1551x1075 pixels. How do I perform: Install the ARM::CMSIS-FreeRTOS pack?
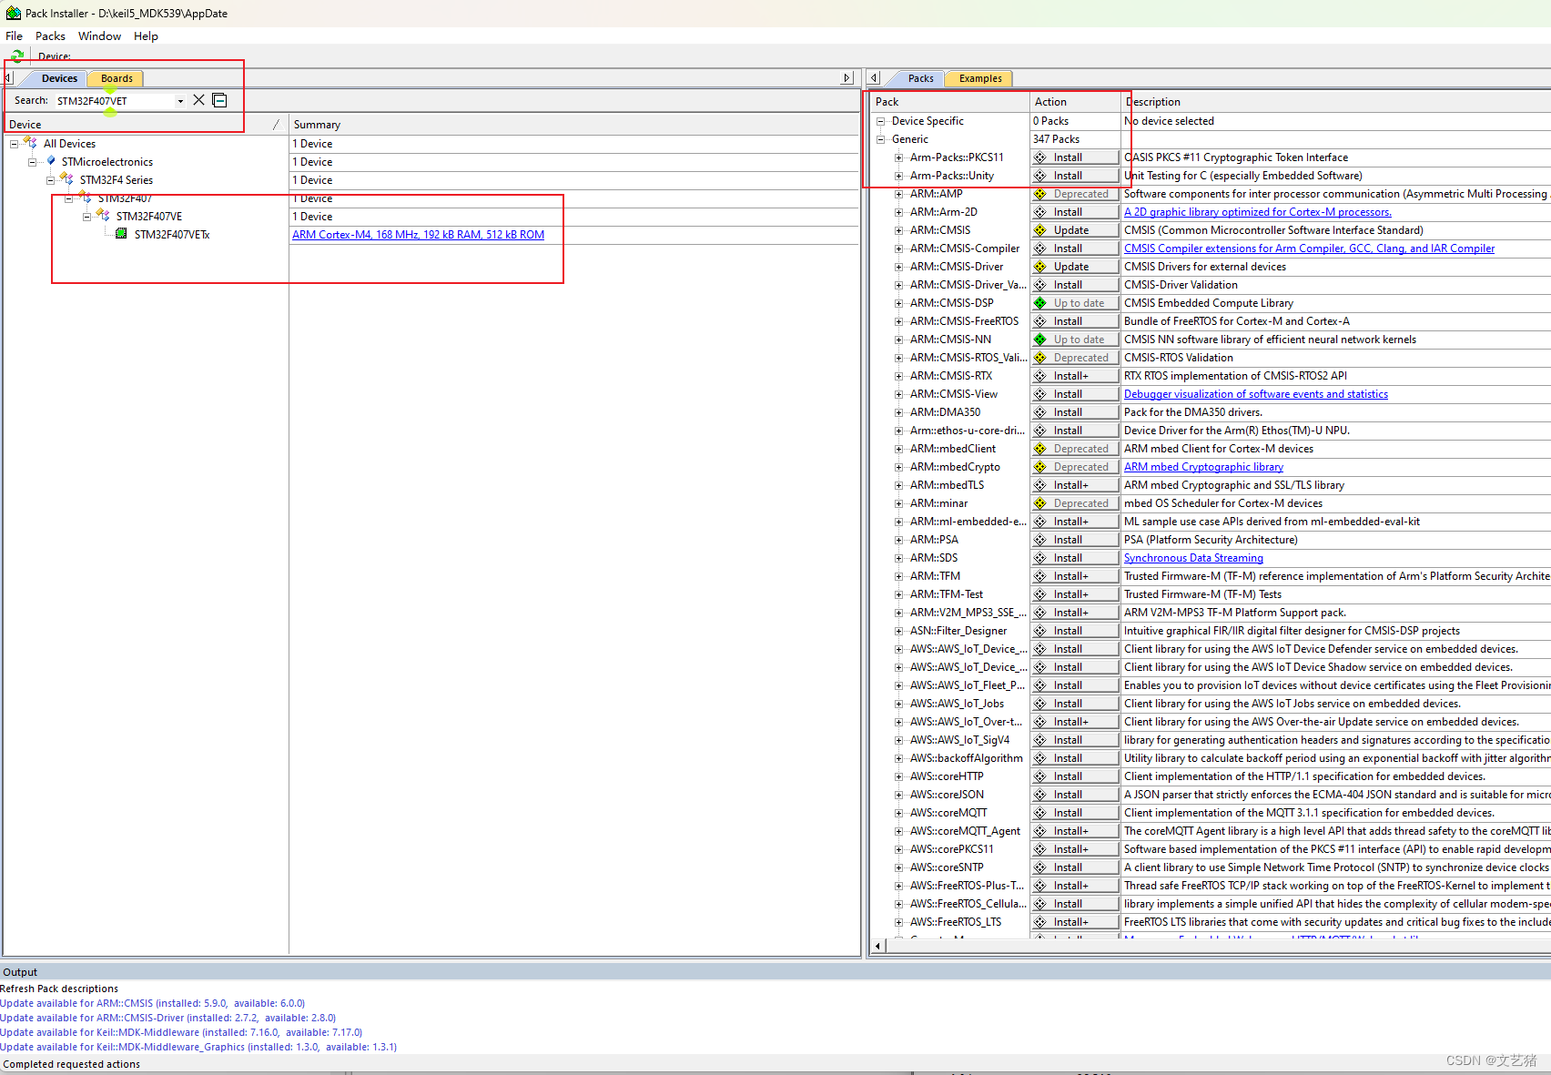[1074, 321]
